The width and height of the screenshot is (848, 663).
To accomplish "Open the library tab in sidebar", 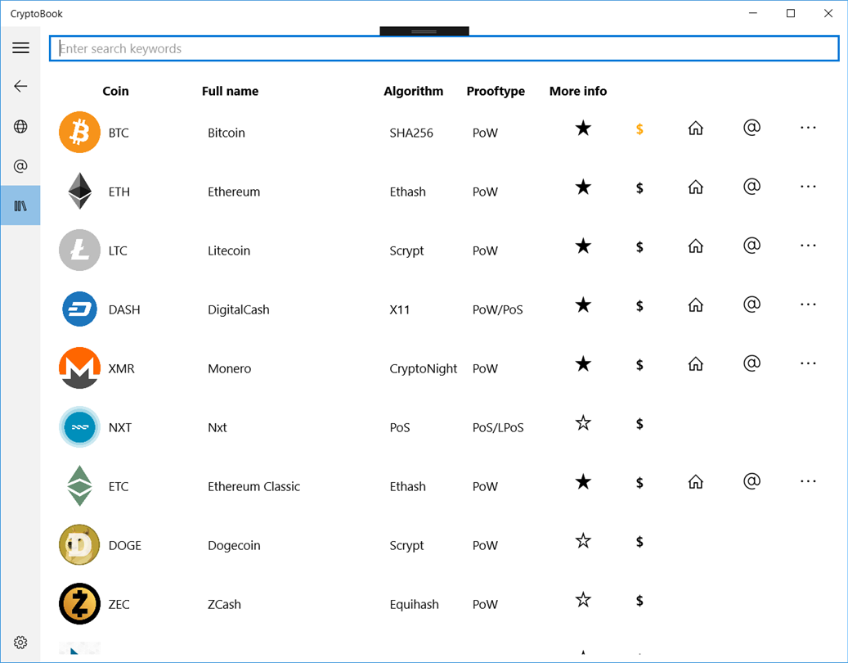I will coord(20,205).
